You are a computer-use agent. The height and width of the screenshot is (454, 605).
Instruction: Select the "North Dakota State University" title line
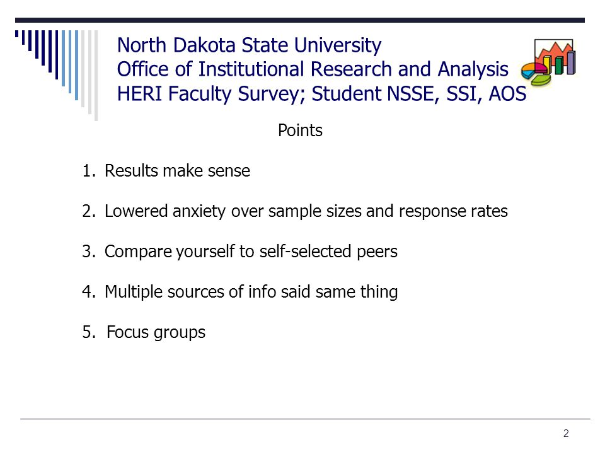pyautogui.click(x=249, y=45)
